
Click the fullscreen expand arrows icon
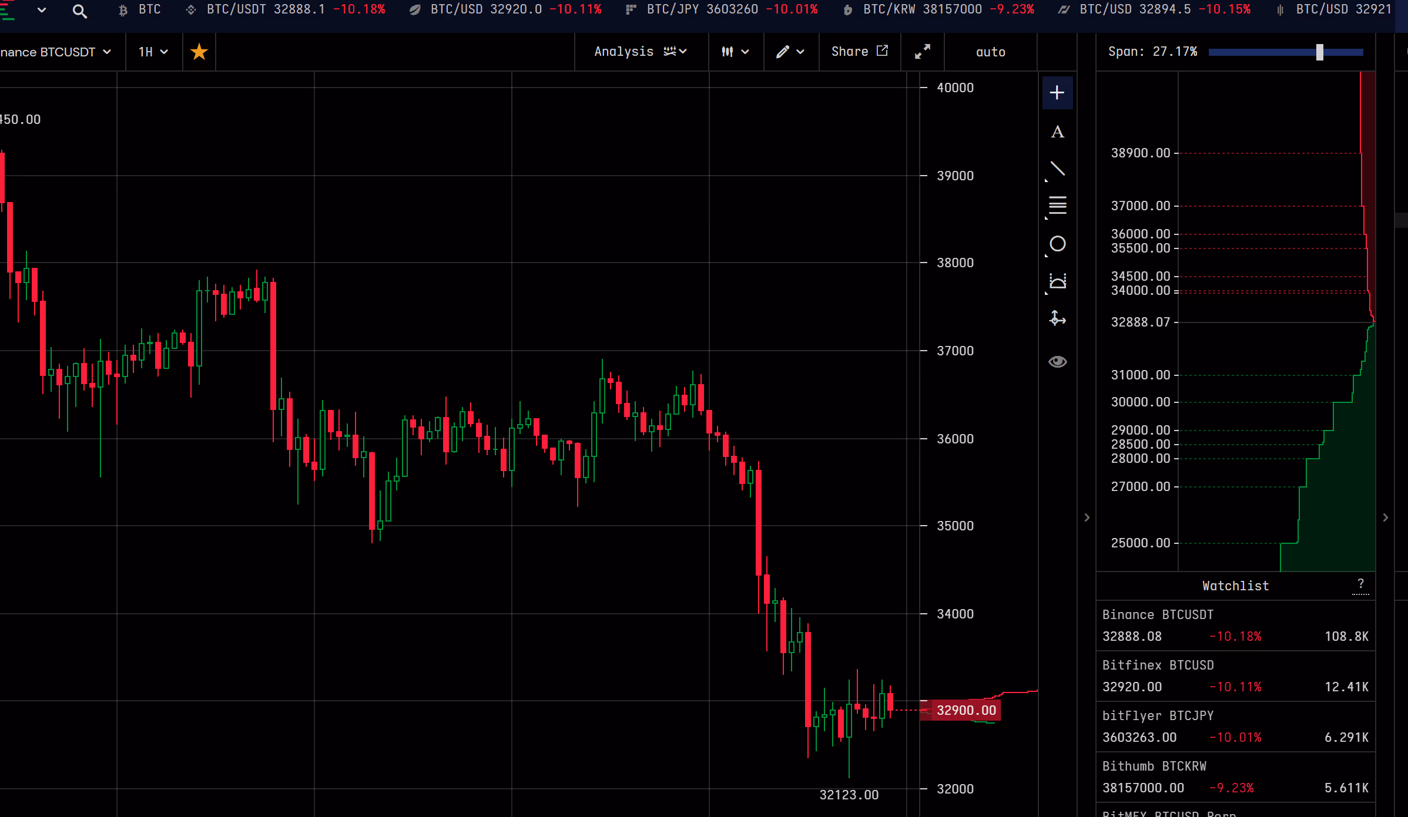922,52
